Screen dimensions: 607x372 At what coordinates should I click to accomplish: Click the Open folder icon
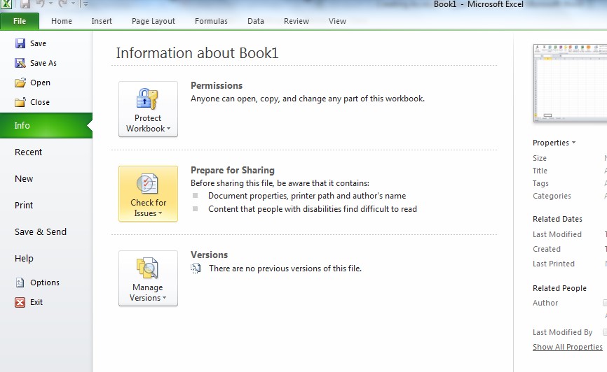click(20, 83)
